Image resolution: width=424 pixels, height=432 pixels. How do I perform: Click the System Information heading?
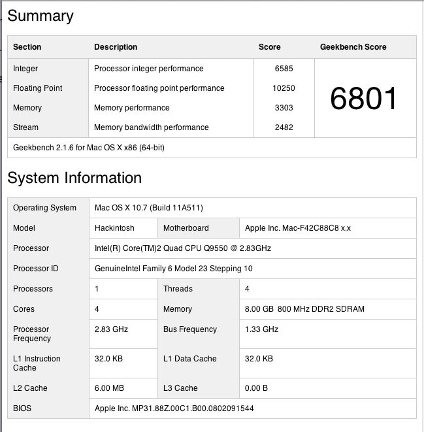point(74,178)
